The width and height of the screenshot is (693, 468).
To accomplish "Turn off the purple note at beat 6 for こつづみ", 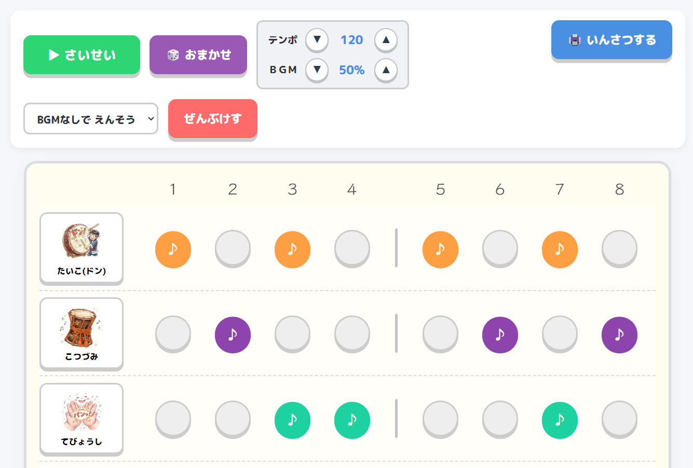I will [x=500, y=335].
